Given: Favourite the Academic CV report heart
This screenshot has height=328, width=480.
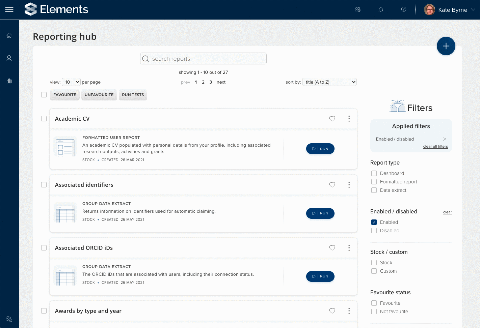Looking at the screenshot, I should tap(332, 119).
